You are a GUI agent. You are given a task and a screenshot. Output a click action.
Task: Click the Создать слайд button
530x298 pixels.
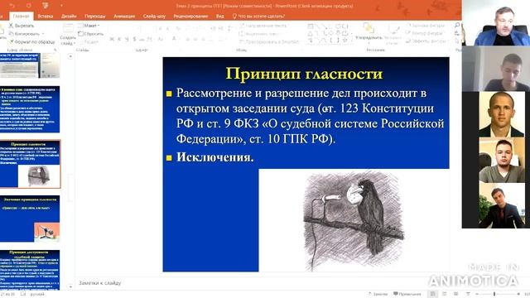(68, 36)
